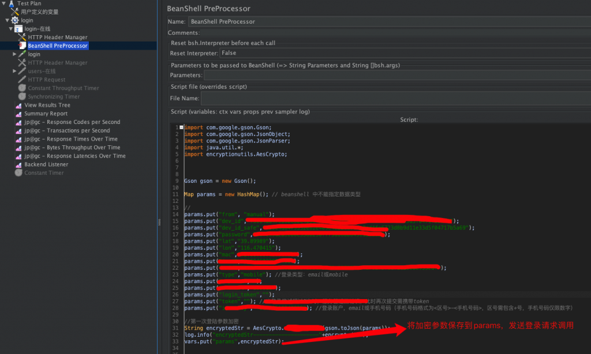Select jp@gc - Response Times Over Time

70,139
